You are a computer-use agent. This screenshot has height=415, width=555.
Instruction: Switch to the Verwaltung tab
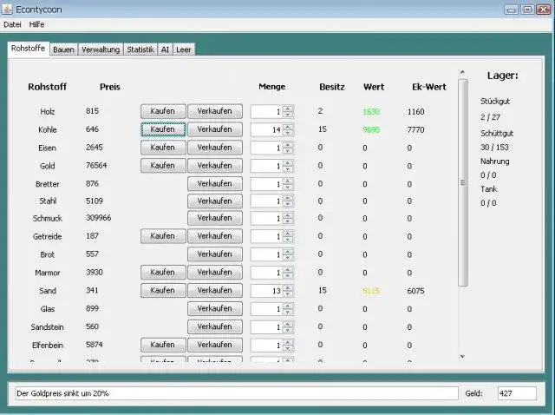pyautogui.click(x=101, y=49)
